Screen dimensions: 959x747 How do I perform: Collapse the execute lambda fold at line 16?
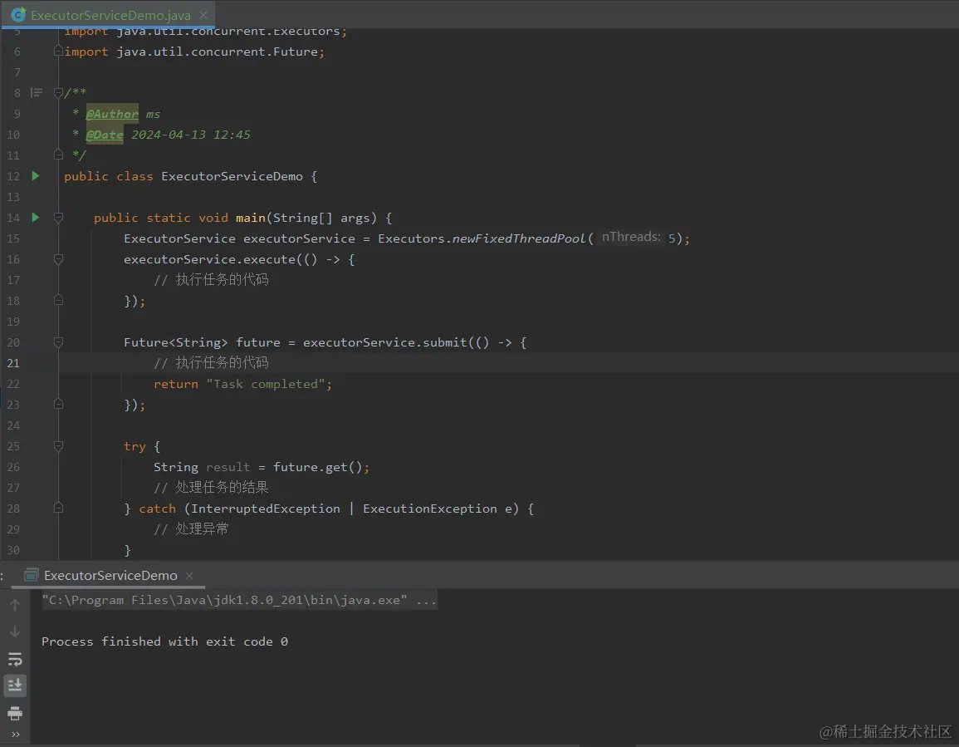point(58,259)
